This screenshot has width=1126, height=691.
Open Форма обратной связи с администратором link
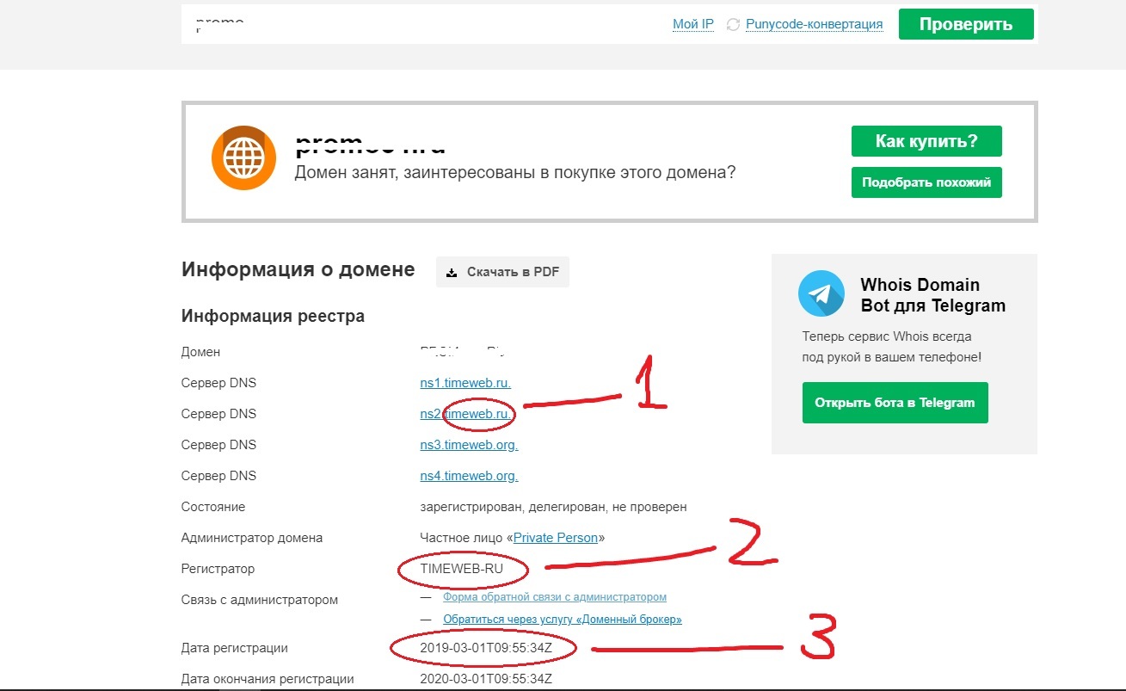tap(555, 596)
